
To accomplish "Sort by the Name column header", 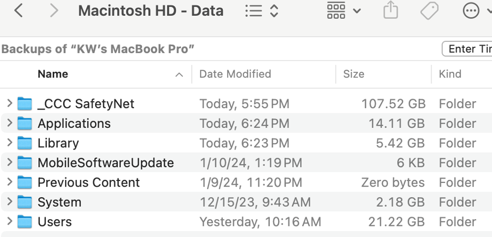I will pos(53,74).
